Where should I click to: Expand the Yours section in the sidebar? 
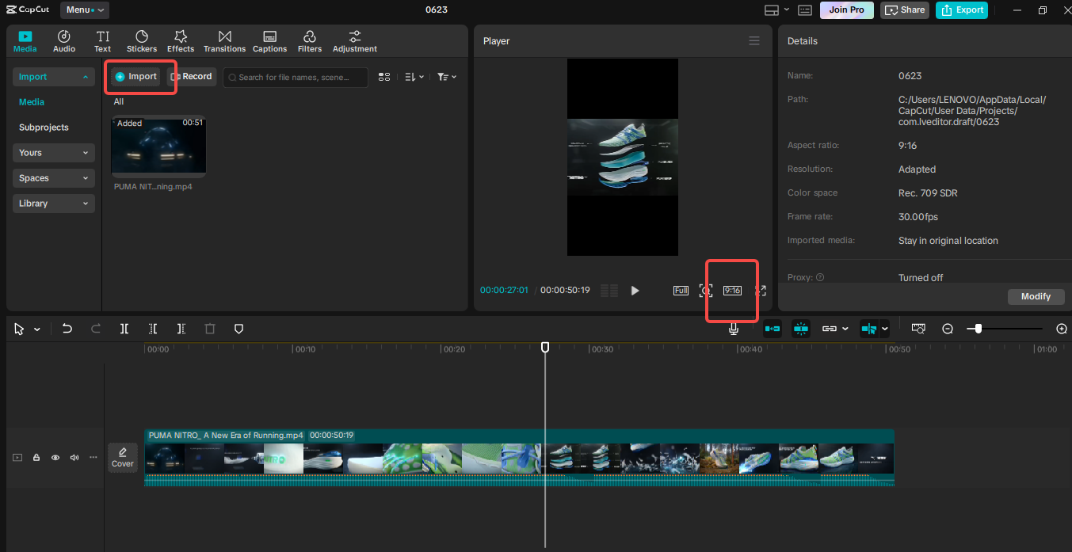[53, 152]
